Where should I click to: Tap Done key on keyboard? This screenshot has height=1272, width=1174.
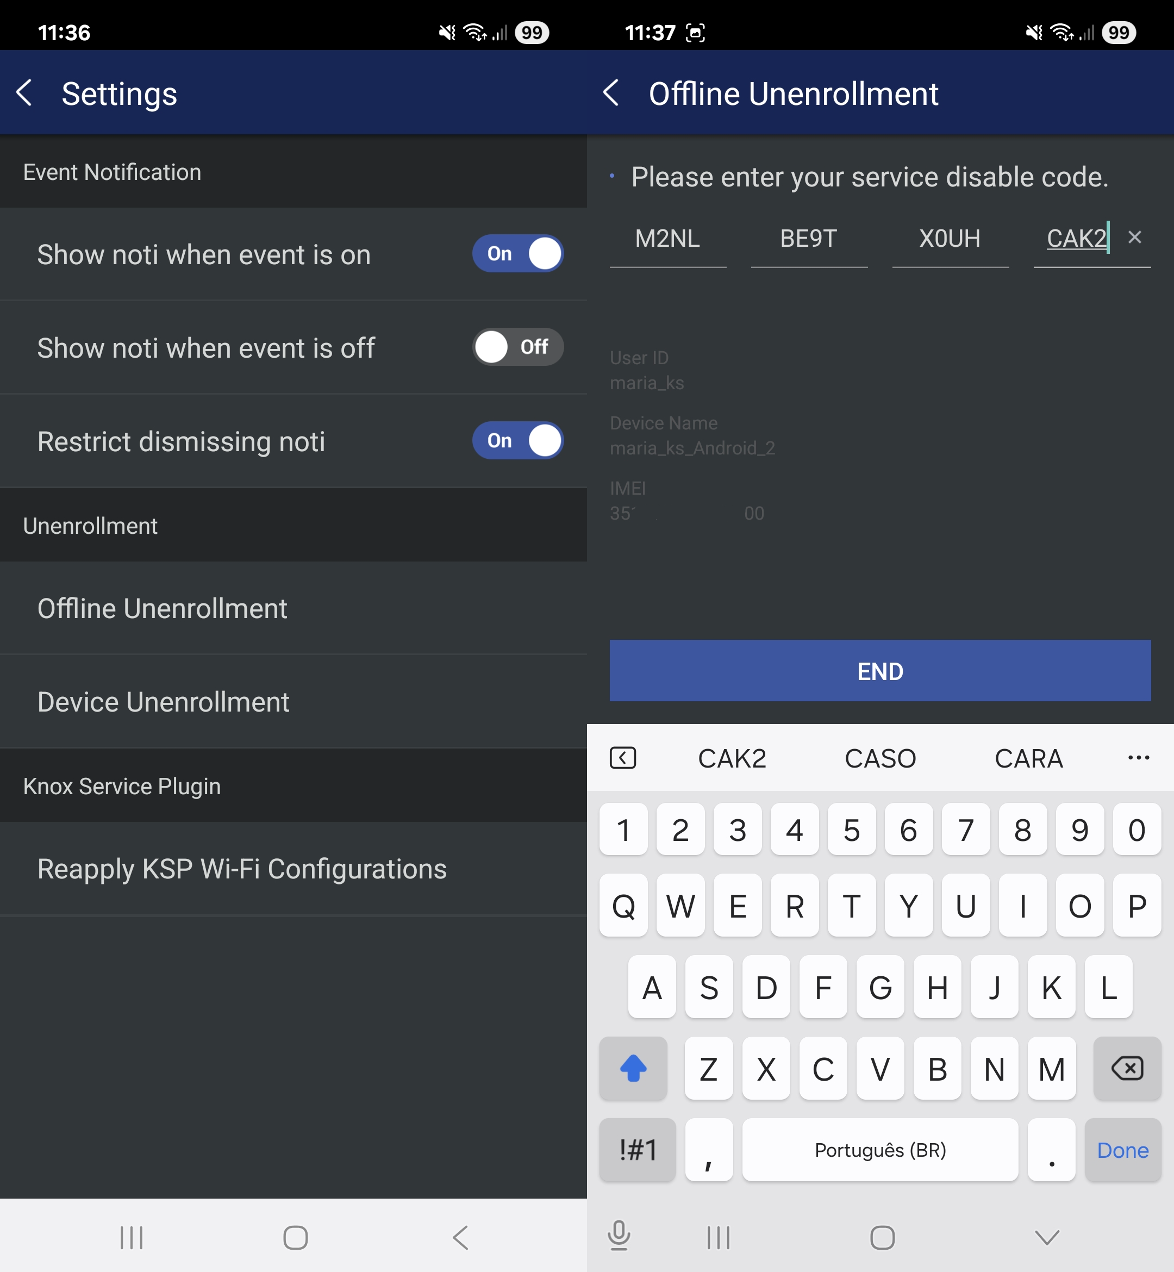(1122, 1149)
